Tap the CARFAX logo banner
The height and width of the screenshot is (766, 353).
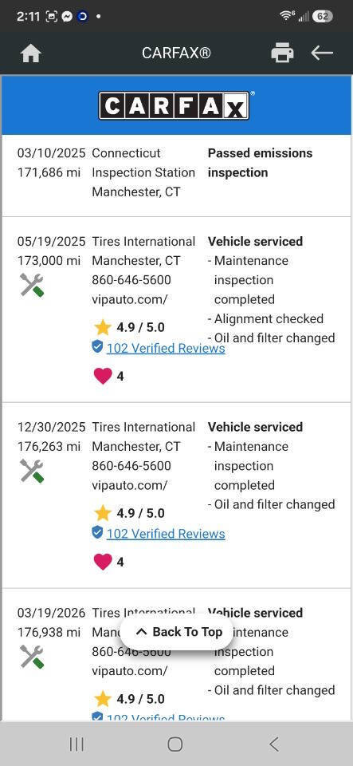point(175,105)
